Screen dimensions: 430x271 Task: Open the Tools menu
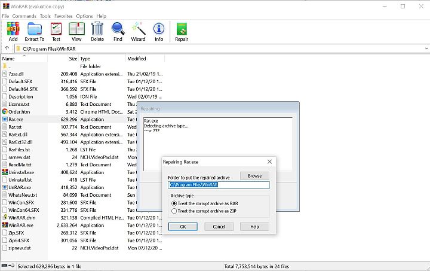pos(45,16)
